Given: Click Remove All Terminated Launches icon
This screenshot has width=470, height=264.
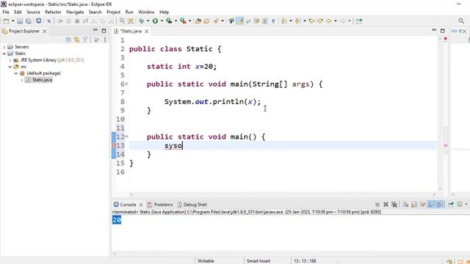Looking at the screenshot, I should pyautogui.click(x=394, y=205).
